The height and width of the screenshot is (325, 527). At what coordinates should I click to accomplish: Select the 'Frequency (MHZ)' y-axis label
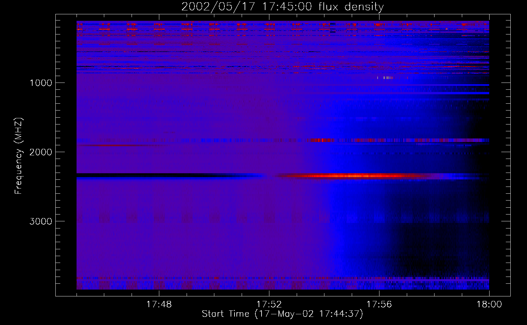tap(19, 156)
